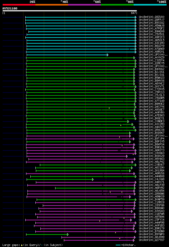Click the green alignment bar of UniRef100_B4VKG2

[x=81, y=69]
